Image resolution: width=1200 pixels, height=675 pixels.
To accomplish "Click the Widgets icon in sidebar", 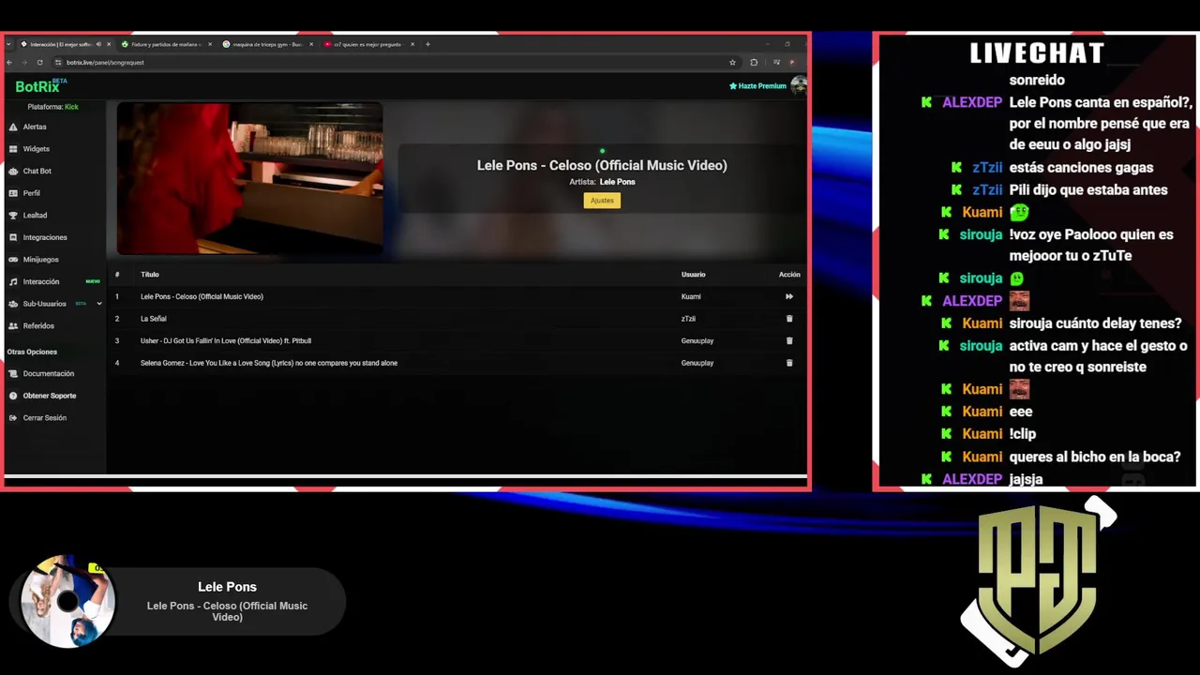I will (13, 149).
